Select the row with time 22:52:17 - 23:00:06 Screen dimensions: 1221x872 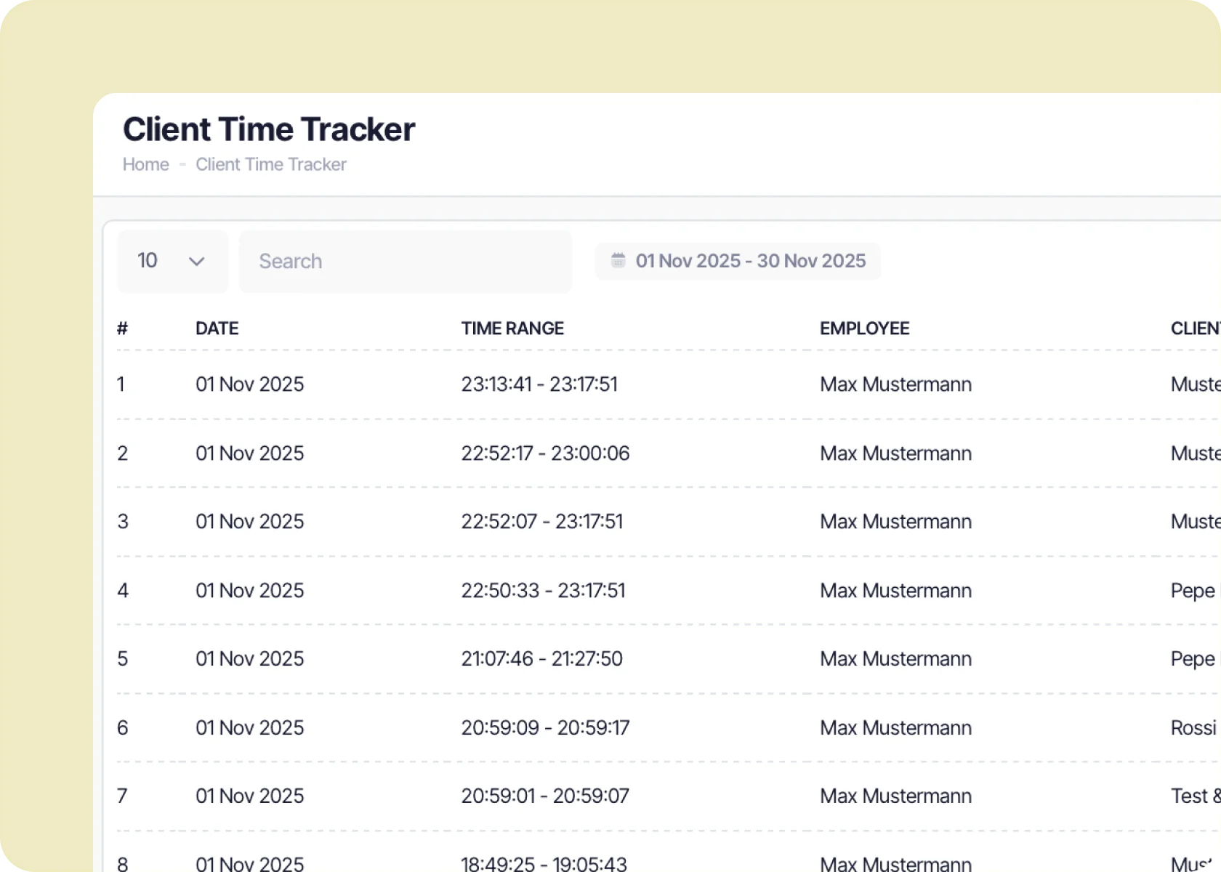coord(544,453)
